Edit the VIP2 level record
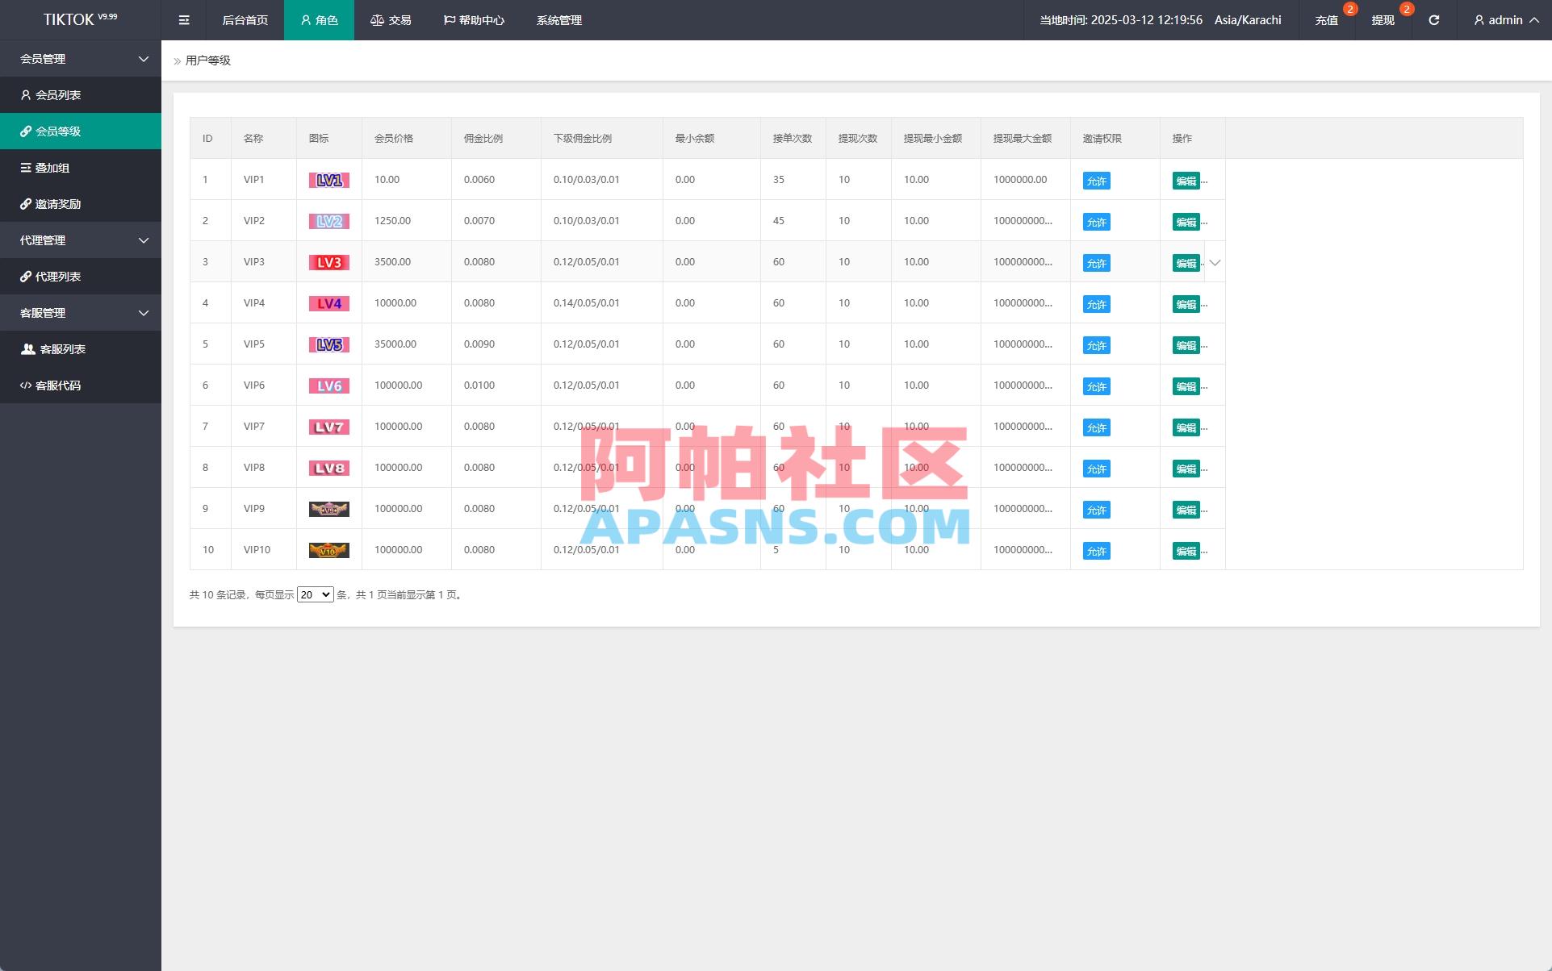 pos(1186,221)
